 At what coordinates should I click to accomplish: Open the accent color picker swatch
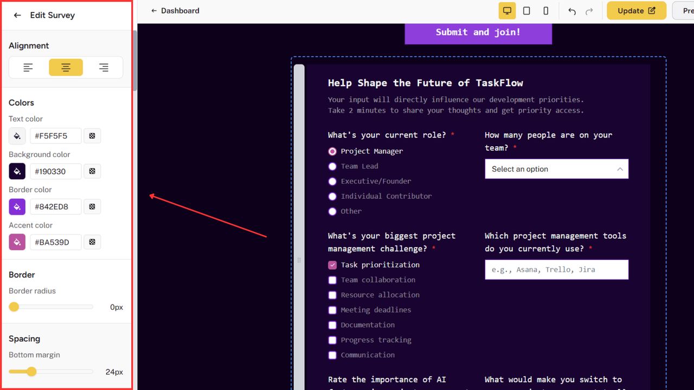click(17, 242)
